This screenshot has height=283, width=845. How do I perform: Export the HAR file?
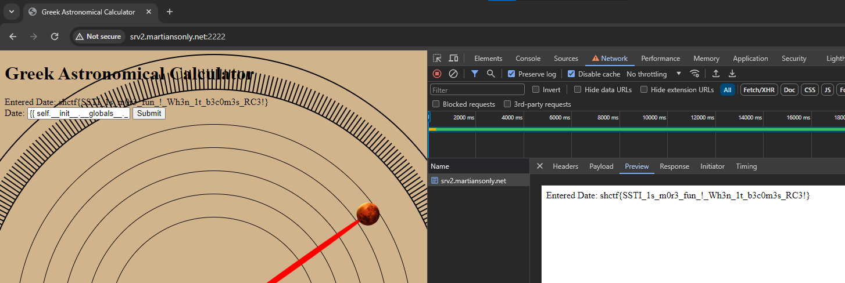[732, 74]
